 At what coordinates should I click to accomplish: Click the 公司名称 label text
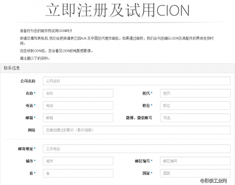tap(28, 81)
